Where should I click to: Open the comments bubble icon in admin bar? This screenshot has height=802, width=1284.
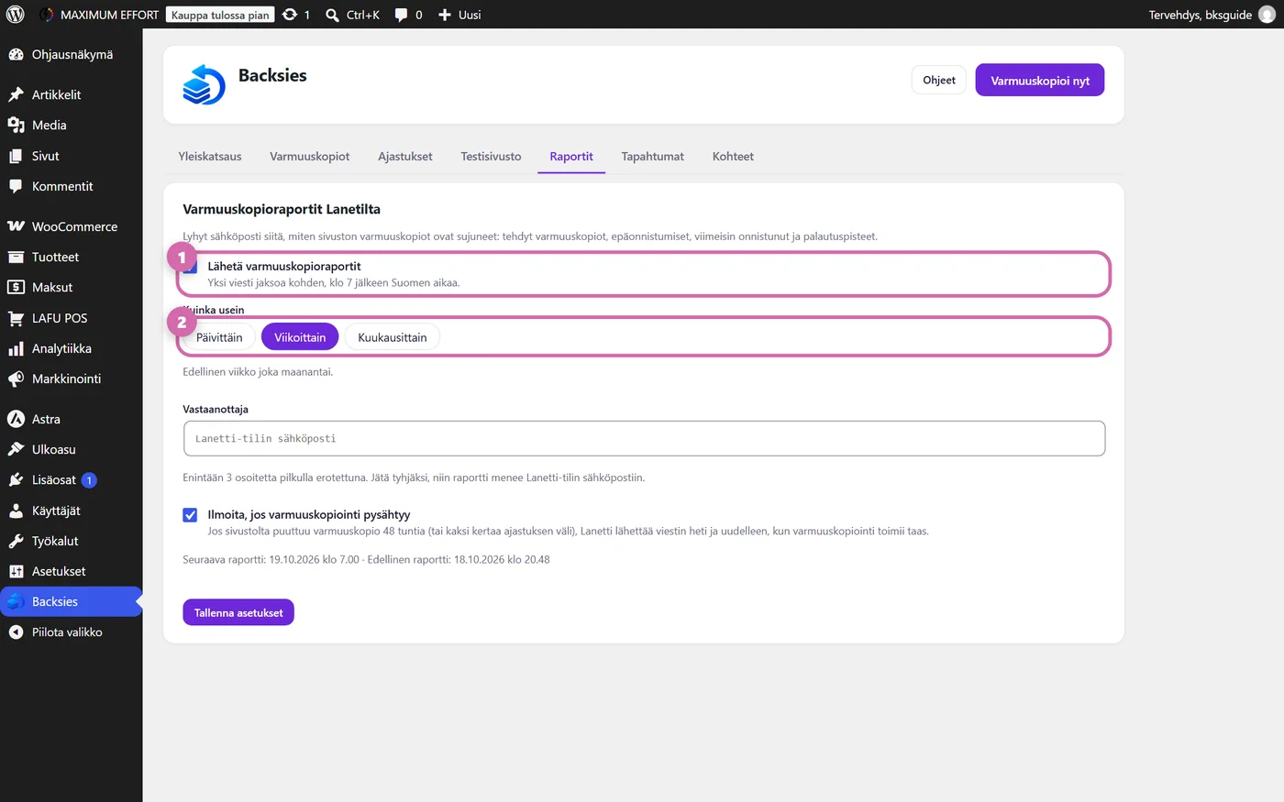[x=401, y=15]
